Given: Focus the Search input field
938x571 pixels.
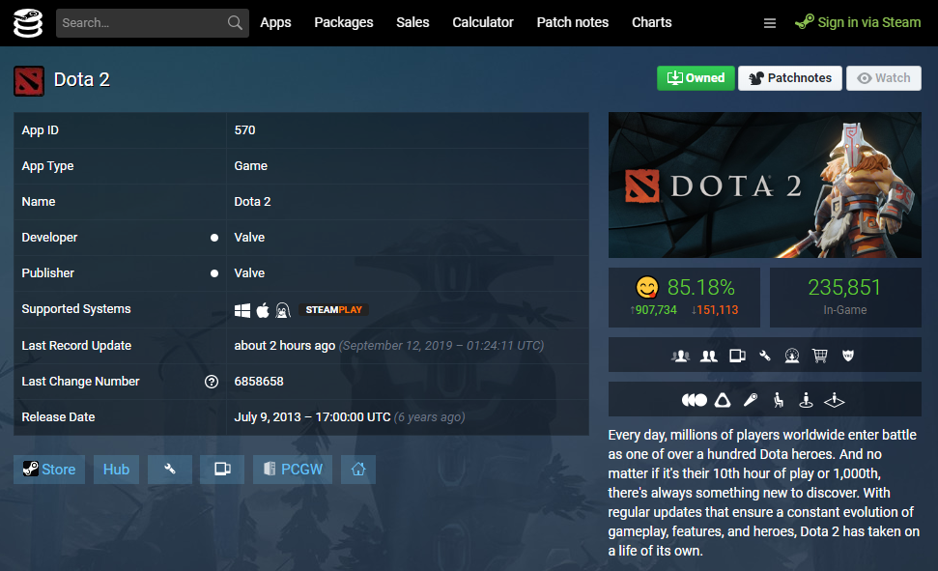Looking at the screenshot, I should tap(153, 23).
